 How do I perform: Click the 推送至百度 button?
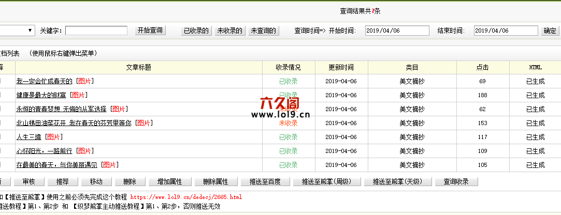click(264, 182)
